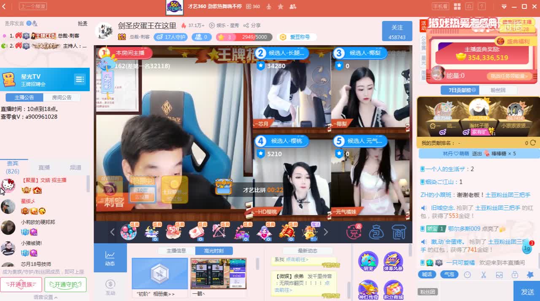
Task: Switch to 主播公告 tab
Action: pyautogui.click(x=24, y=97)
